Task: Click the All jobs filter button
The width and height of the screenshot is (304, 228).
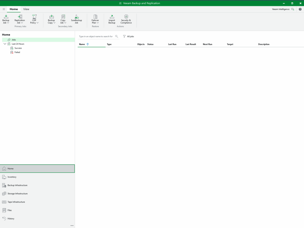Action: point(129,36)
